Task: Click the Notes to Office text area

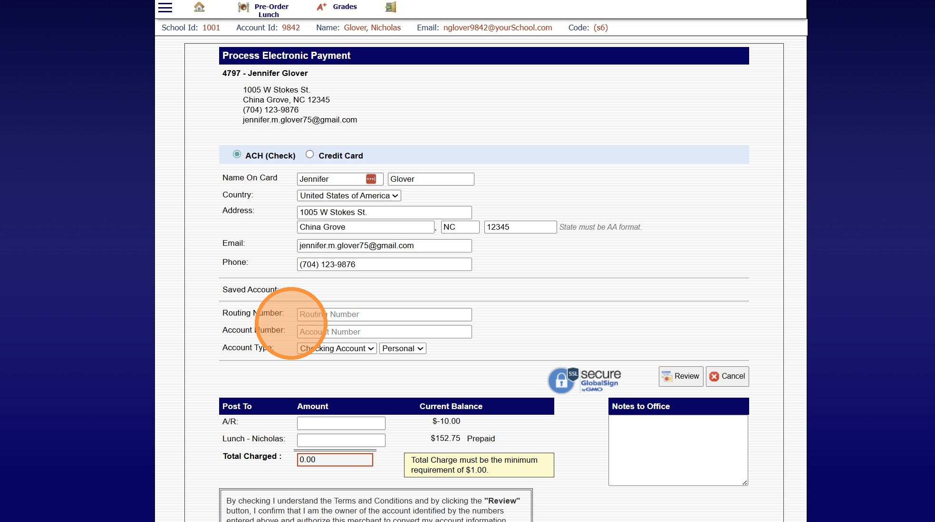Action: (678, 450)
